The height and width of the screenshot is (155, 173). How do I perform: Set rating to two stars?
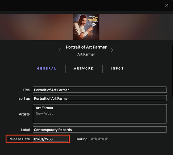pos(96,139)
